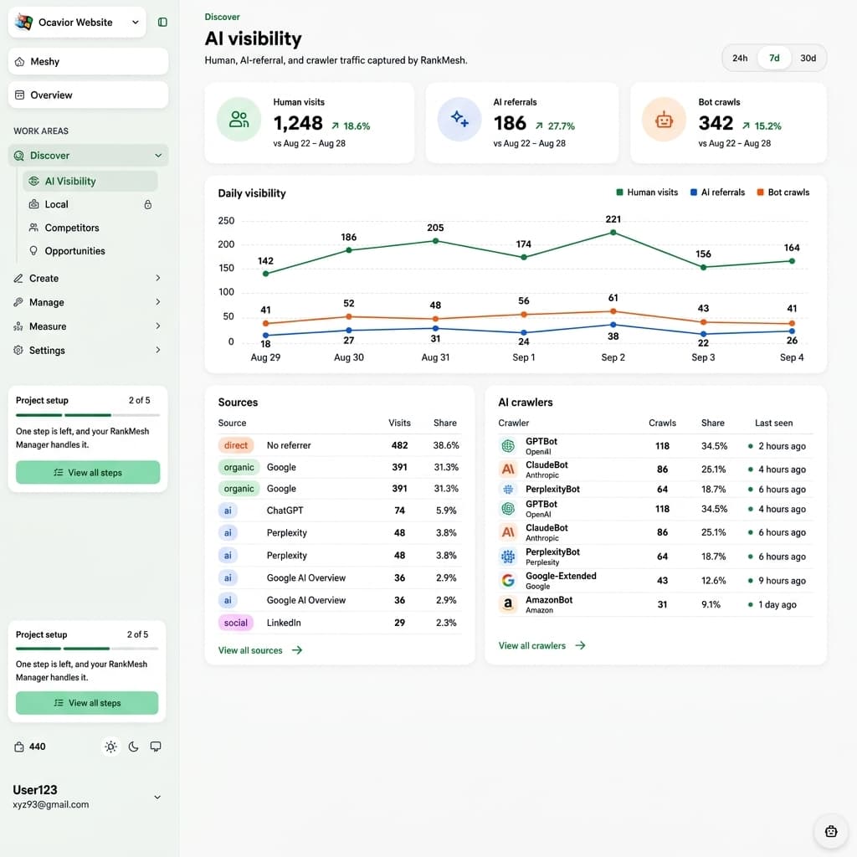Click the 1 day ago last seen value
This screenshot has height=857, width=857.
(777, 604)
